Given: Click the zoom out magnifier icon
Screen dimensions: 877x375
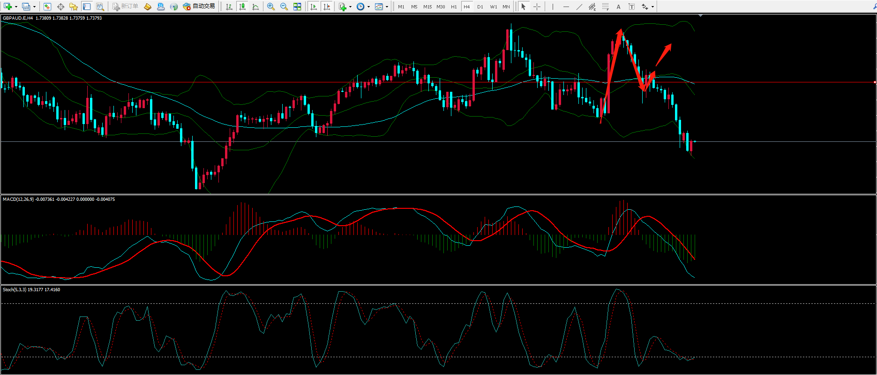Looking at the screenshot, I should point(284,7).
